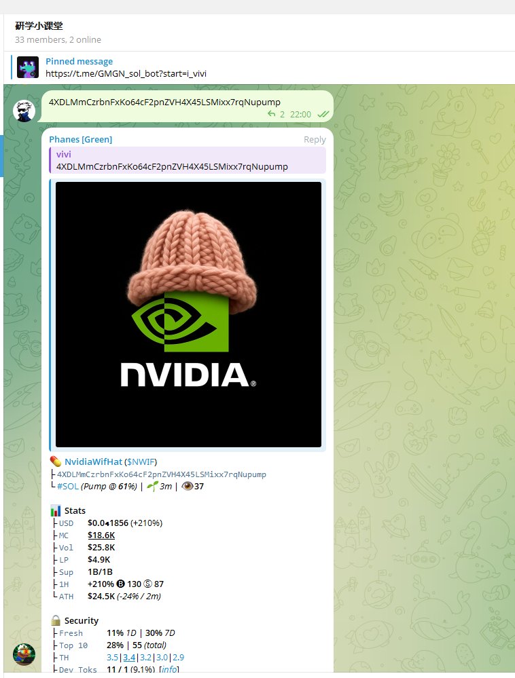Open the Phanes [Green] sender profile
The image size is (515, 678).
click(80, 139)
